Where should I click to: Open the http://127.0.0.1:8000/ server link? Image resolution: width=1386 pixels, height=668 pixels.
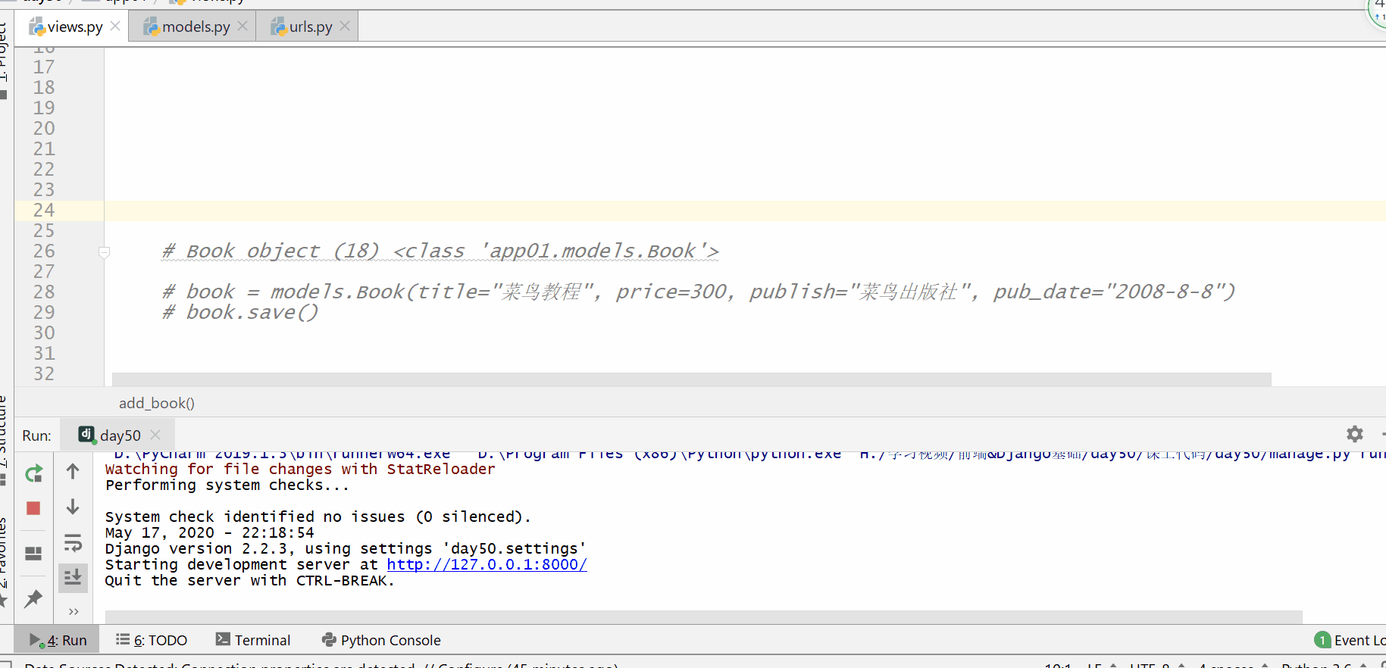coord(487,564)
